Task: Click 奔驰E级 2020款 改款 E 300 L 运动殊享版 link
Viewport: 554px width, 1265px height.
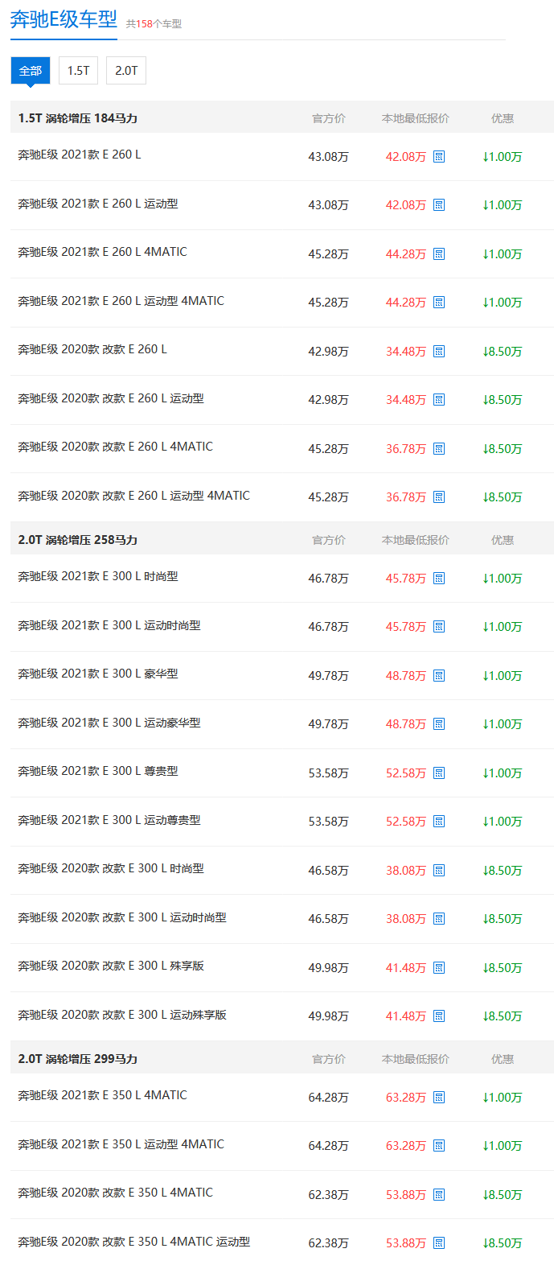Action: click(x=122, y=1015)
